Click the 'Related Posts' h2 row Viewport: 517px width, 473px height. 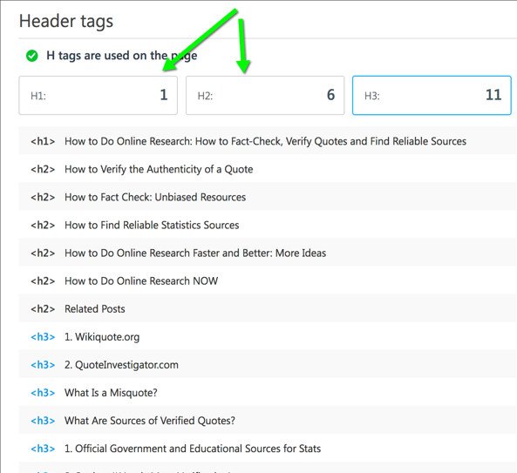click(268, 309)
